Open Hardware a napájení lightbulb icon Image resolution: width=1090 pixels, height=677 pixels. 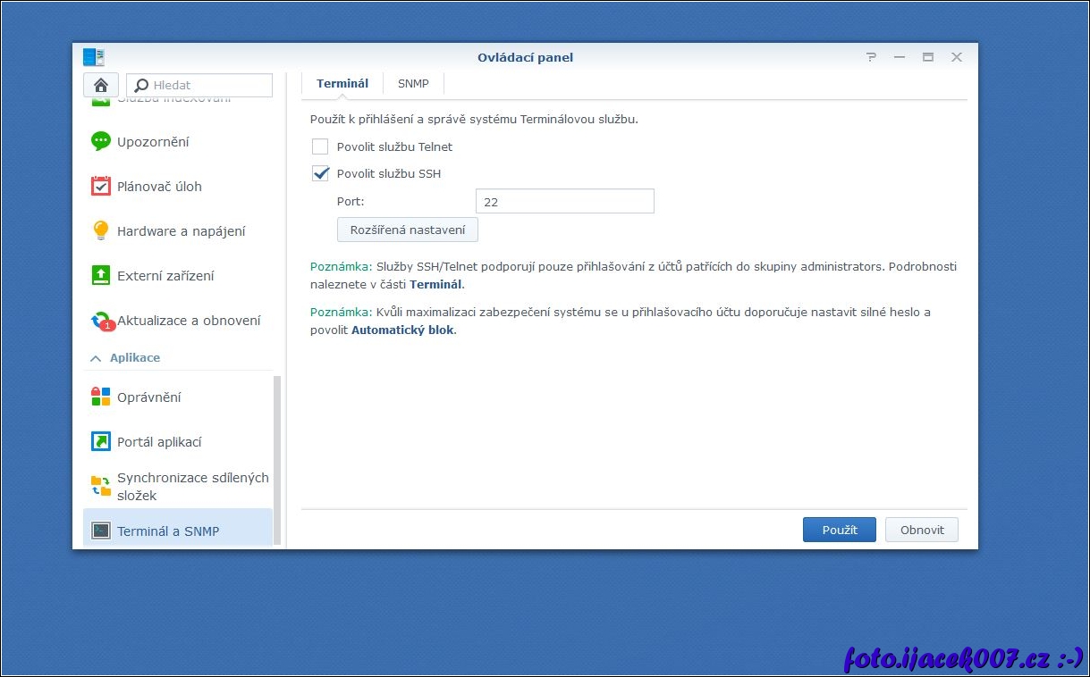[101, 231]
